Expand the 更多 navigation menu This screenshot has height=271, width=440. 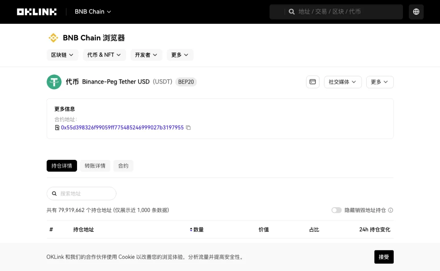(180, 55)
